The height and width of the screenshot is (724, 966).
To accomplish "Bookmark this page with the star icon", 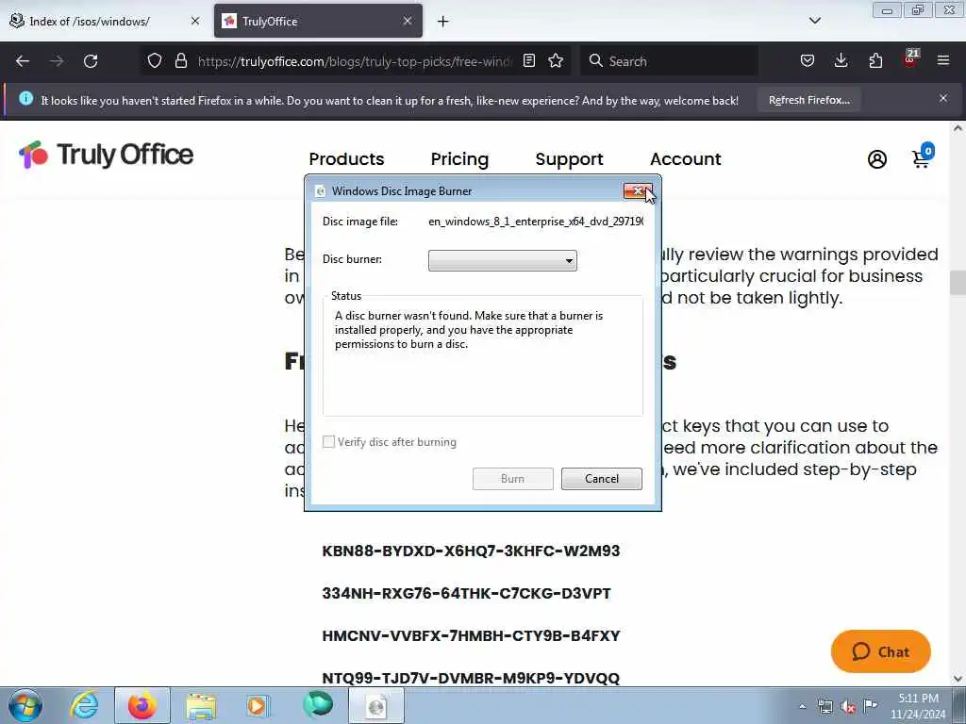I will point(556,61).
